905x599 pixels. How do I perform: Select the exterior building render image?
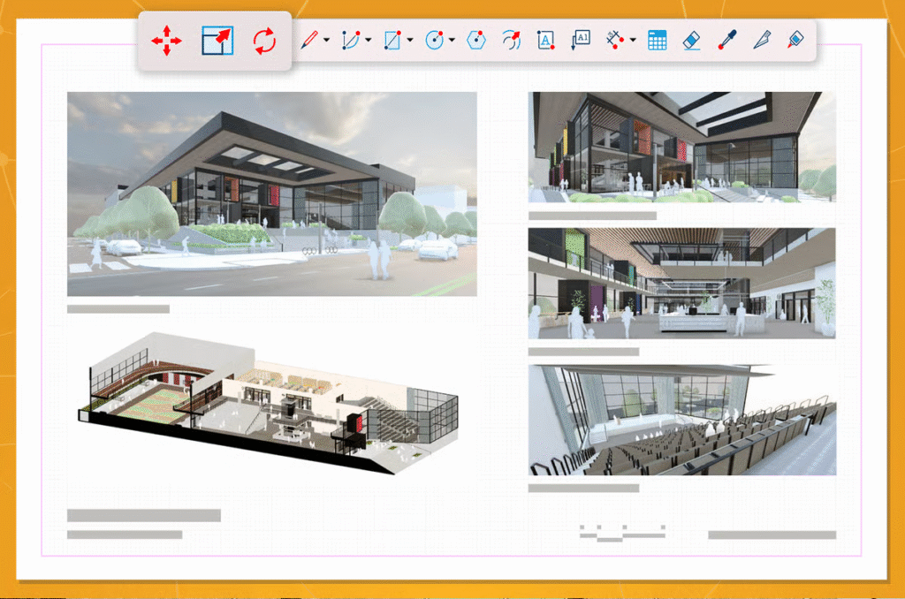pyautogui.click(x=271, y=193)
